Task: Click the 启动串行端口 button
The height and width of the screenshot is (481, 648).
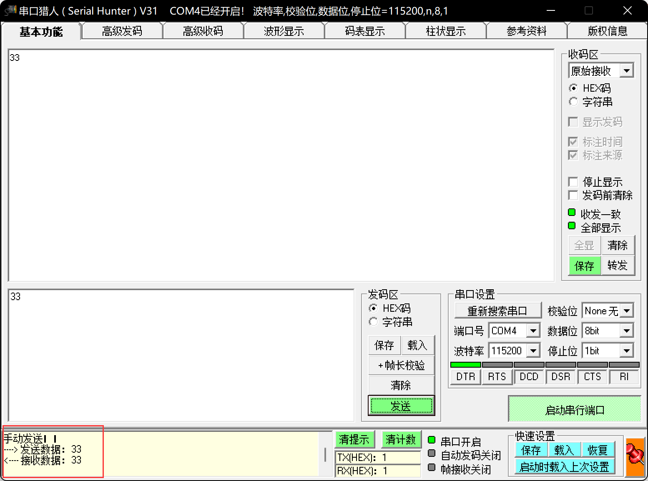Action: (575, 410)
